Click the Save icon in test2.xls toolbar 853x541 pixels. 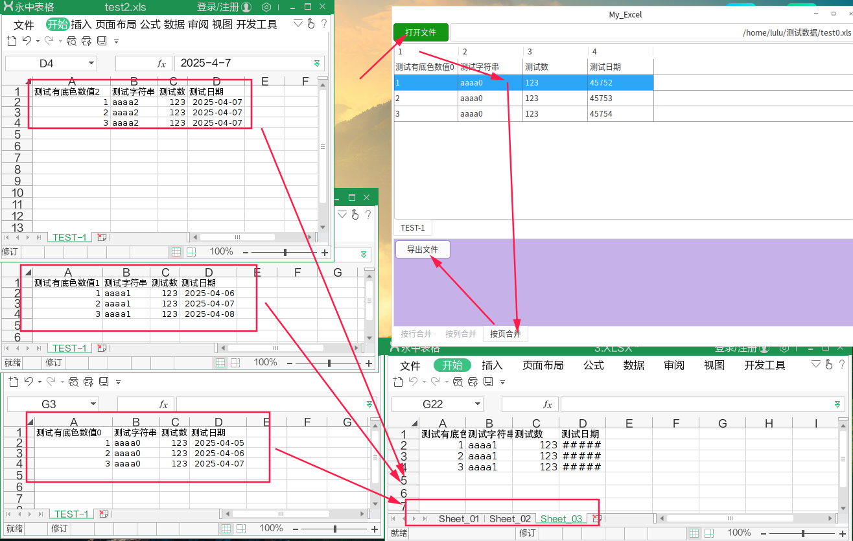(x=102, y=41)
